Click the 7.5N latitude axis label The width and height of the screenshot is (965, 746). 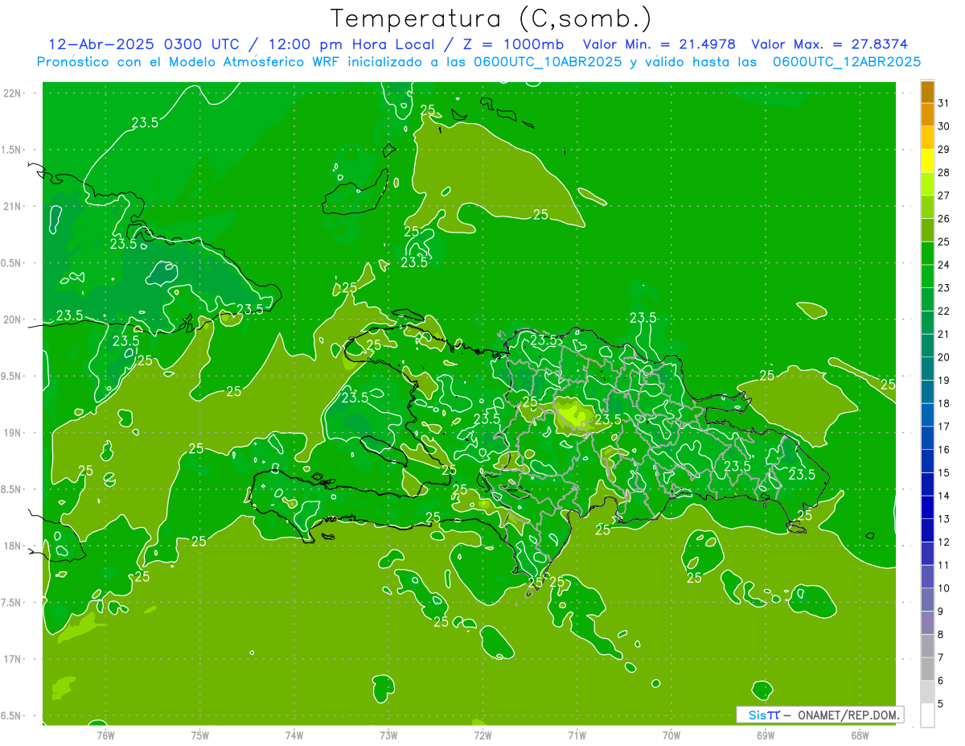coord(11,602)
